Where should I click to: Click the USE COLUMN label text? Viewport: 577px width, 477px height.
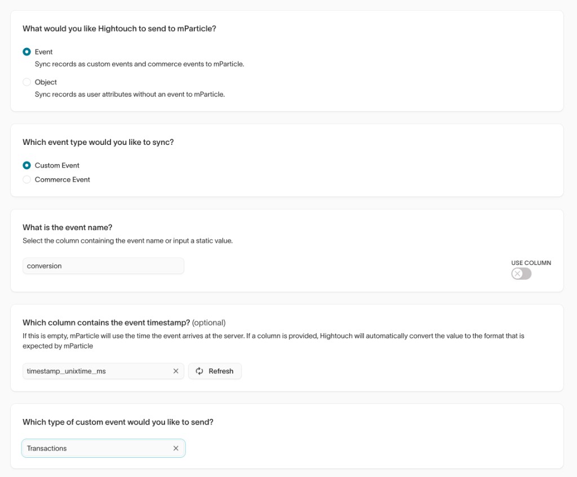pyautogui.click(x=531, y=263)
